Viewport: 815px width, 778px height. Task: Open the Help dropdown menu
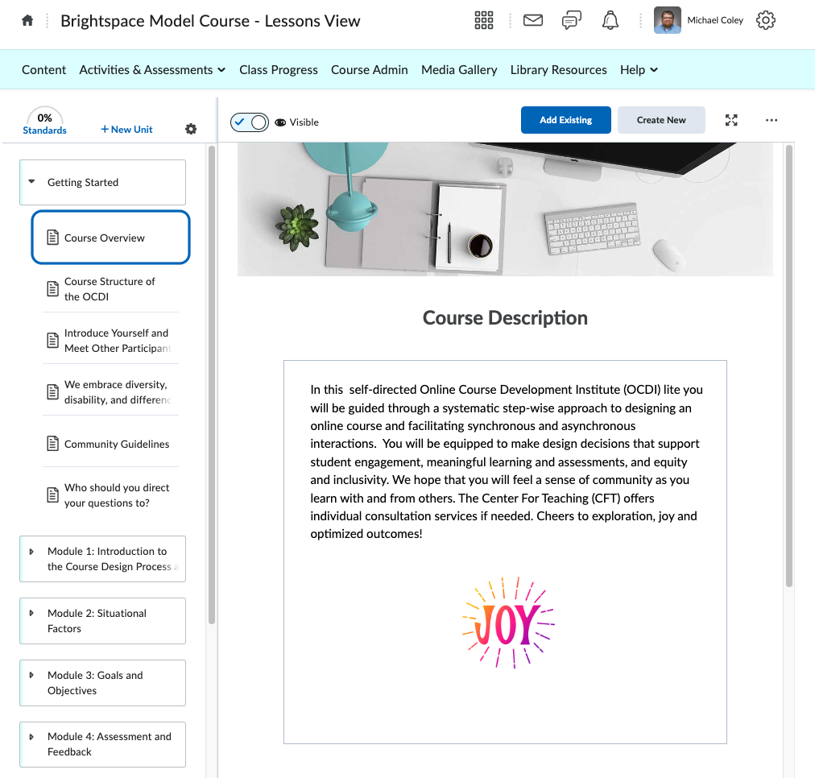639,70
